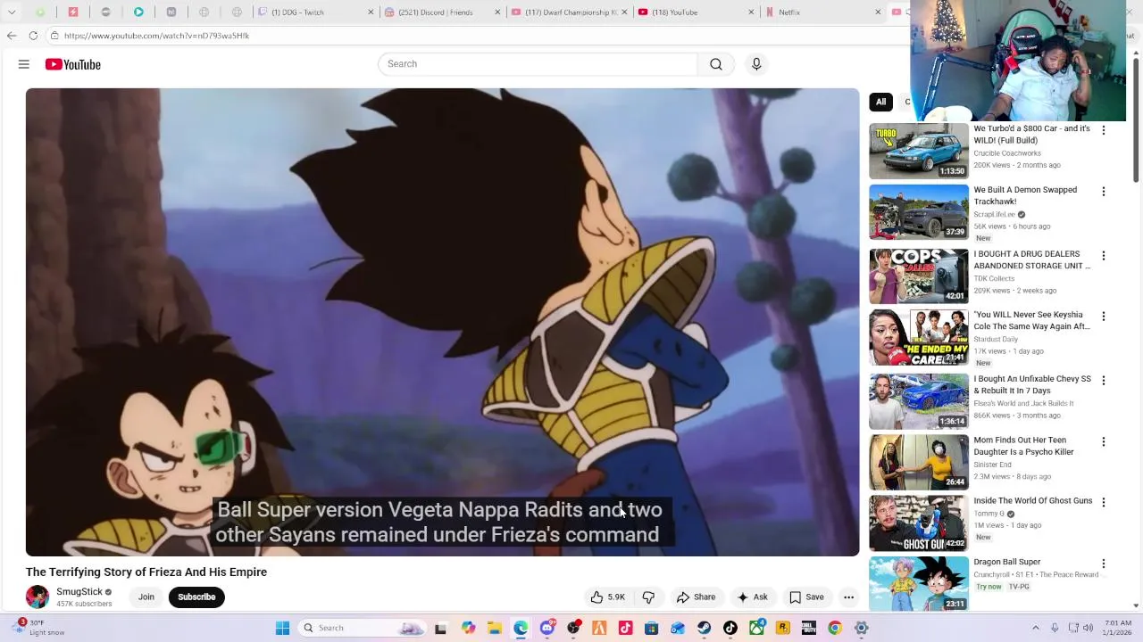Click the taskbar Search box
Viewport: 1143px width, 642px height.
pos(362,628)
